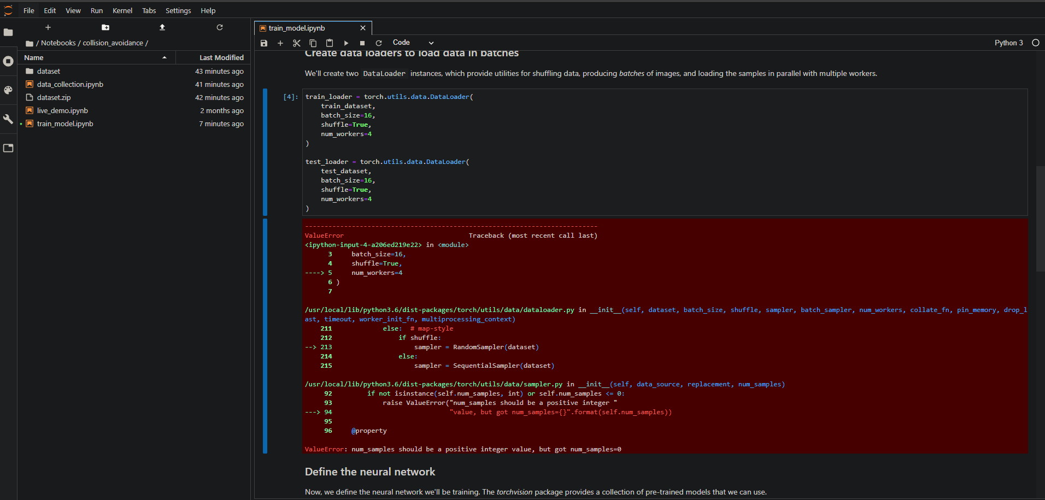Navigate to Notebooks in the breadcrumb
Viewport: 1045px width, 500px height.
click(58, 43)
